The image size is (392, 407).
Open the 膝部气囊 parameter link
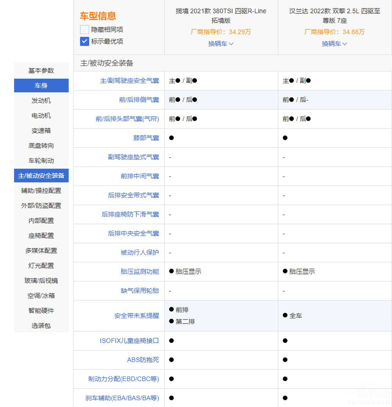click(x=146, y=138)
